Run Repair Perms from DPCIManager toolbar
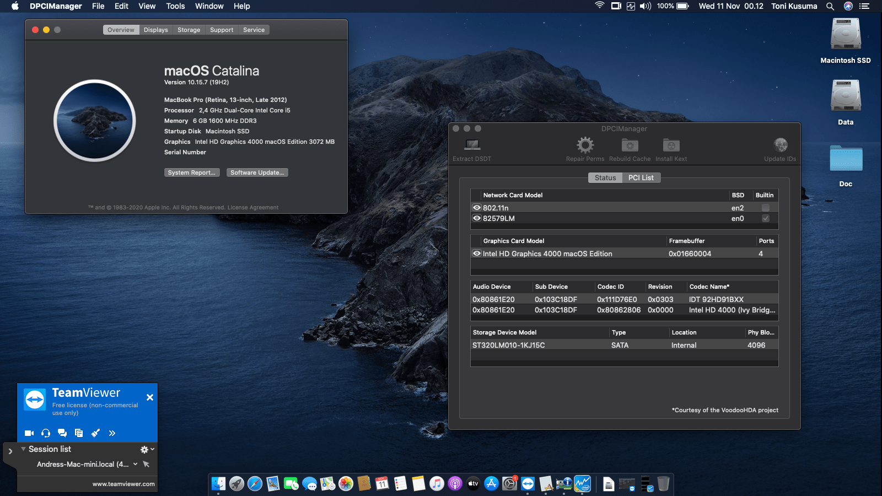 585,145
